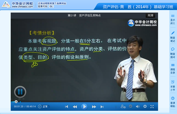177x114 pixels.
Task: Open the 正常 playback speed selector
Action: [x=44, y=107]
